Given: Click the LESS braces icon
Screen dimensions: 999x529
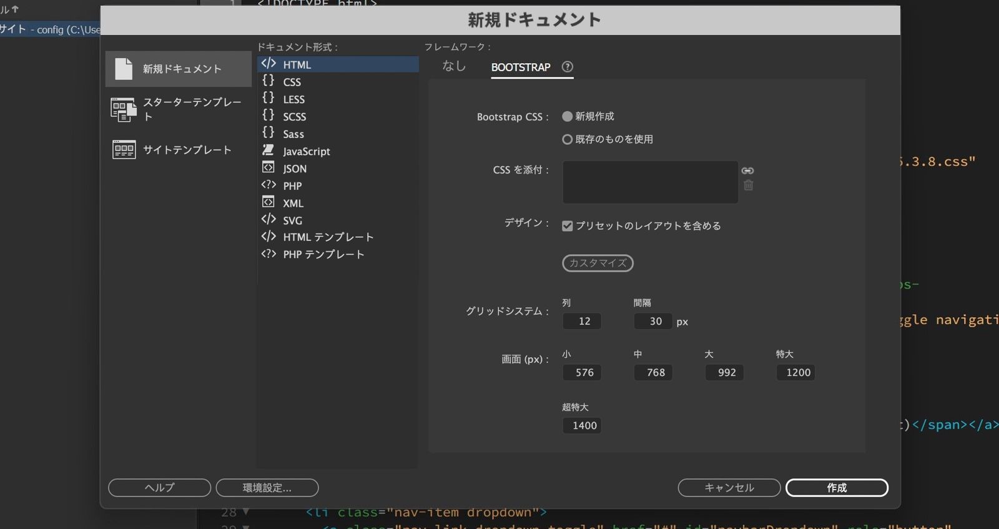Looking at the screenshot, I should point(268,98).
